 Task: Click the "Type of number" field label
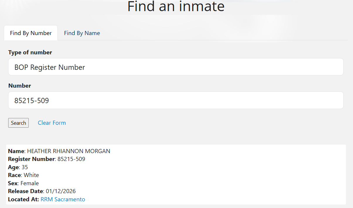point(30,53)
